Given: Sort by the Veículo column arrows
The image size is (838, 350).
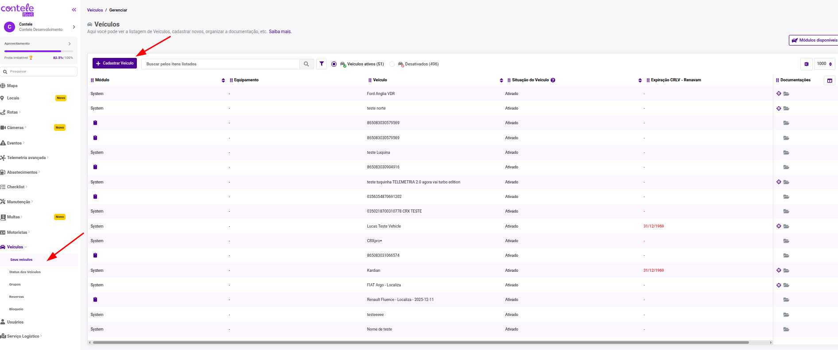Looking at the screenshot, I should pyautogui.click(x=501, y=80).
